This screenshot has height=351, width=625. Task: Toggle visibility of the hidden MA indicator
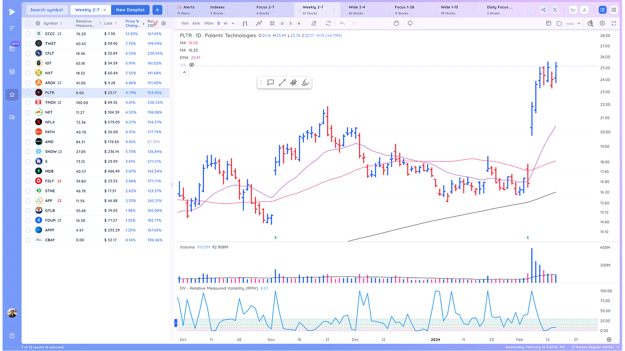[192, 65]
